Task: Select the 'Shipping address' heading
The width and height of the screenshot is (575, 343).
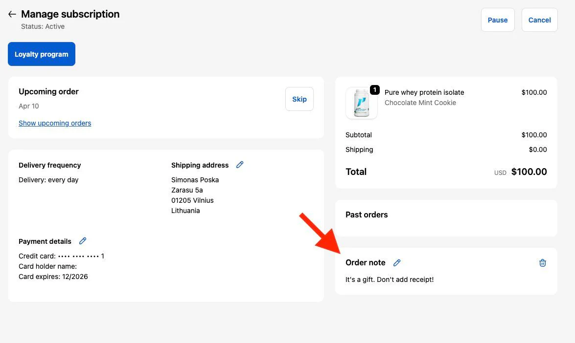Action: (200, 165)
